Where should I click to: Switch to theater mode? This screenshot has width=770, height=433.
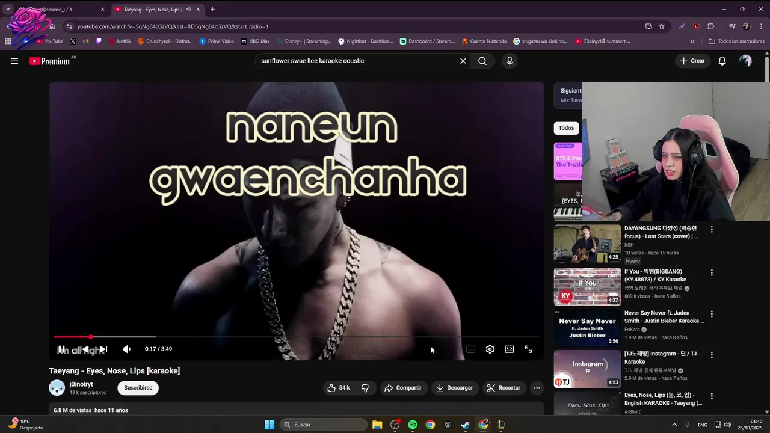510,349
